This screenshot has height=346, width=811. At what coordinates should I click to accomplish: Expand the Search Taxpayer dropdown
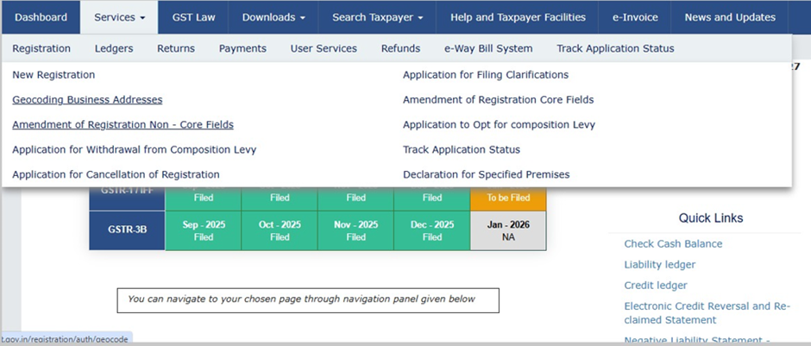click(377, 17)
